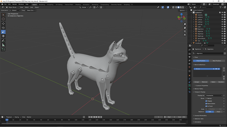Switch to rendered viewport shading

tap(183, 7)
